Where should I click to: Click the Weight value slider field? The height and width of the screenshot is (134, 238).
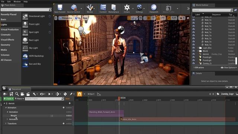pos(52,116)
